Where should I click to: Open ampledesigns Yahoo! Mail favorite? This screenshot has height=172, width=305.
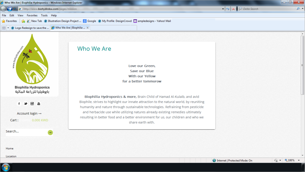click(152, 21)
